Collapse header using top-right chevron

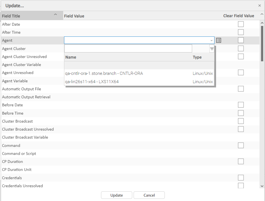click(262, 15)
